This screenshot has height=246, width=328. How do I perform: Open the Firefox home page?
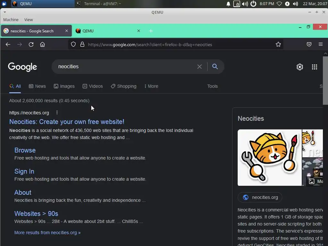(43, 44)
